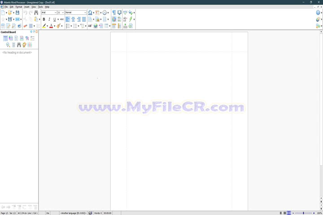323x215 pixels.
Task: Click the New Document icon
Action: (3, 13)
